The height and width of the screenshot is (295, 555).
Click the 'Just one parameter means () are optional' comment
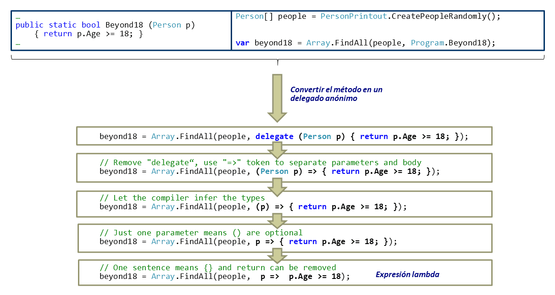click(201, 233)
